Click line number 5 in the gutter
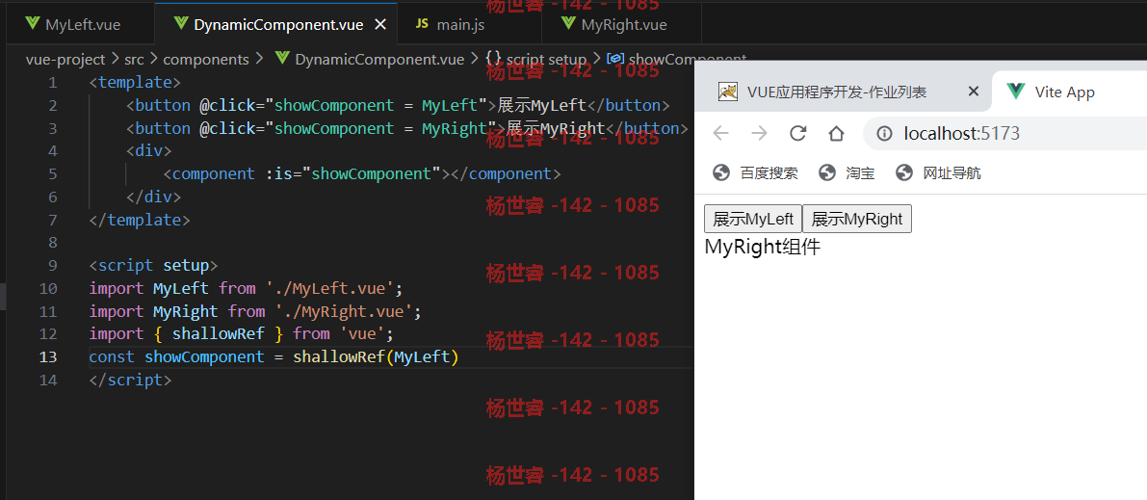Image resolution: width=1147 pixels, height=500 pixels. (52, 174)
